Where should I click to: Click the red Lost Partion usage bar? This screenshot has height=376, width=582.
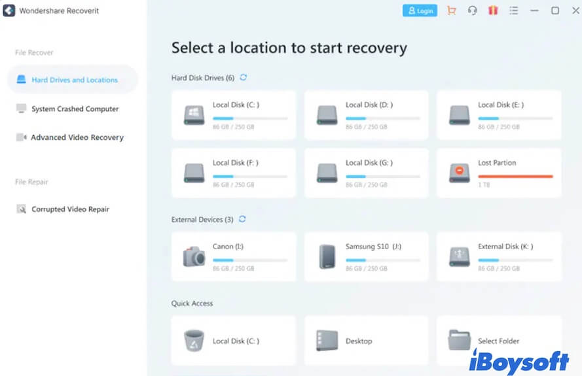516,177
